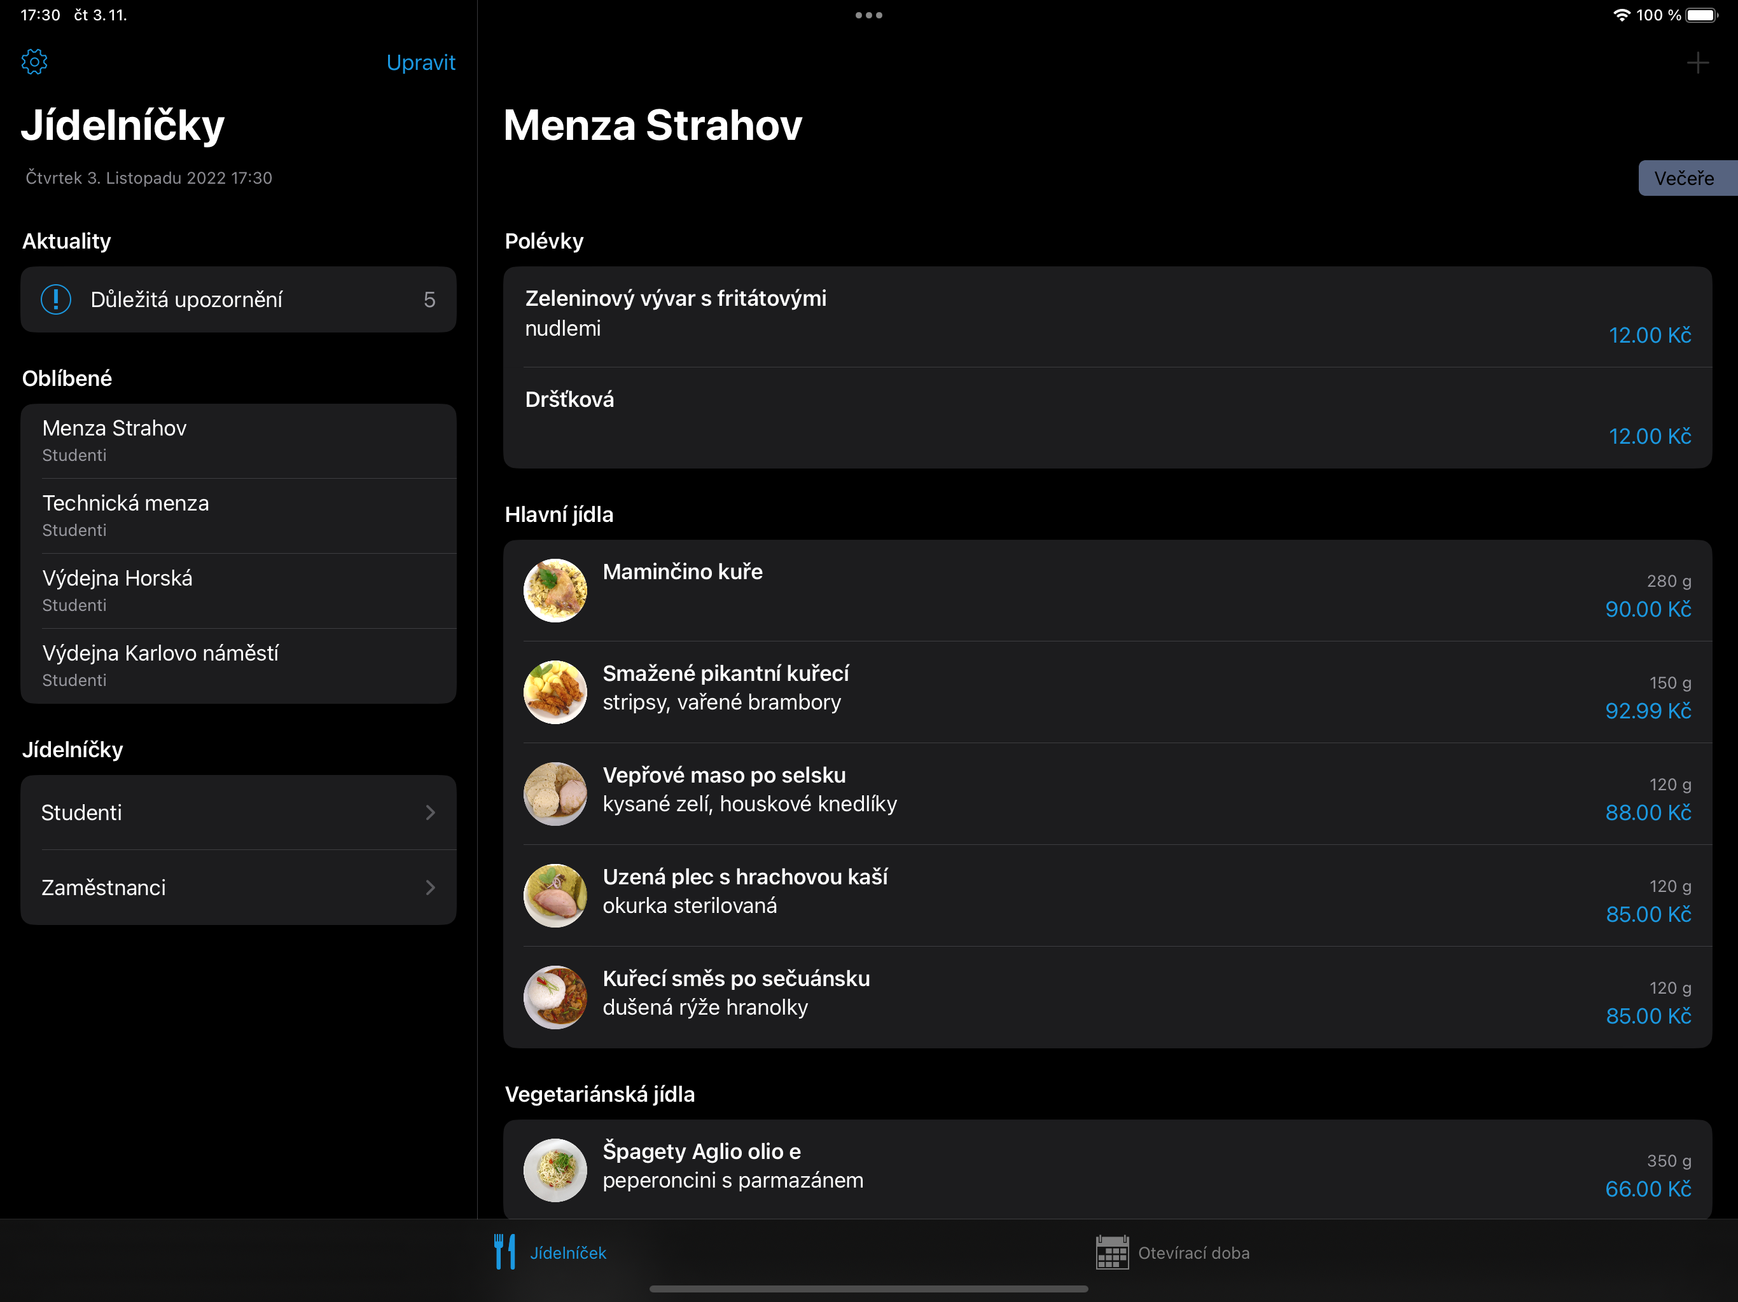Click the Wi-Fi status icon

click(1621, 15)
